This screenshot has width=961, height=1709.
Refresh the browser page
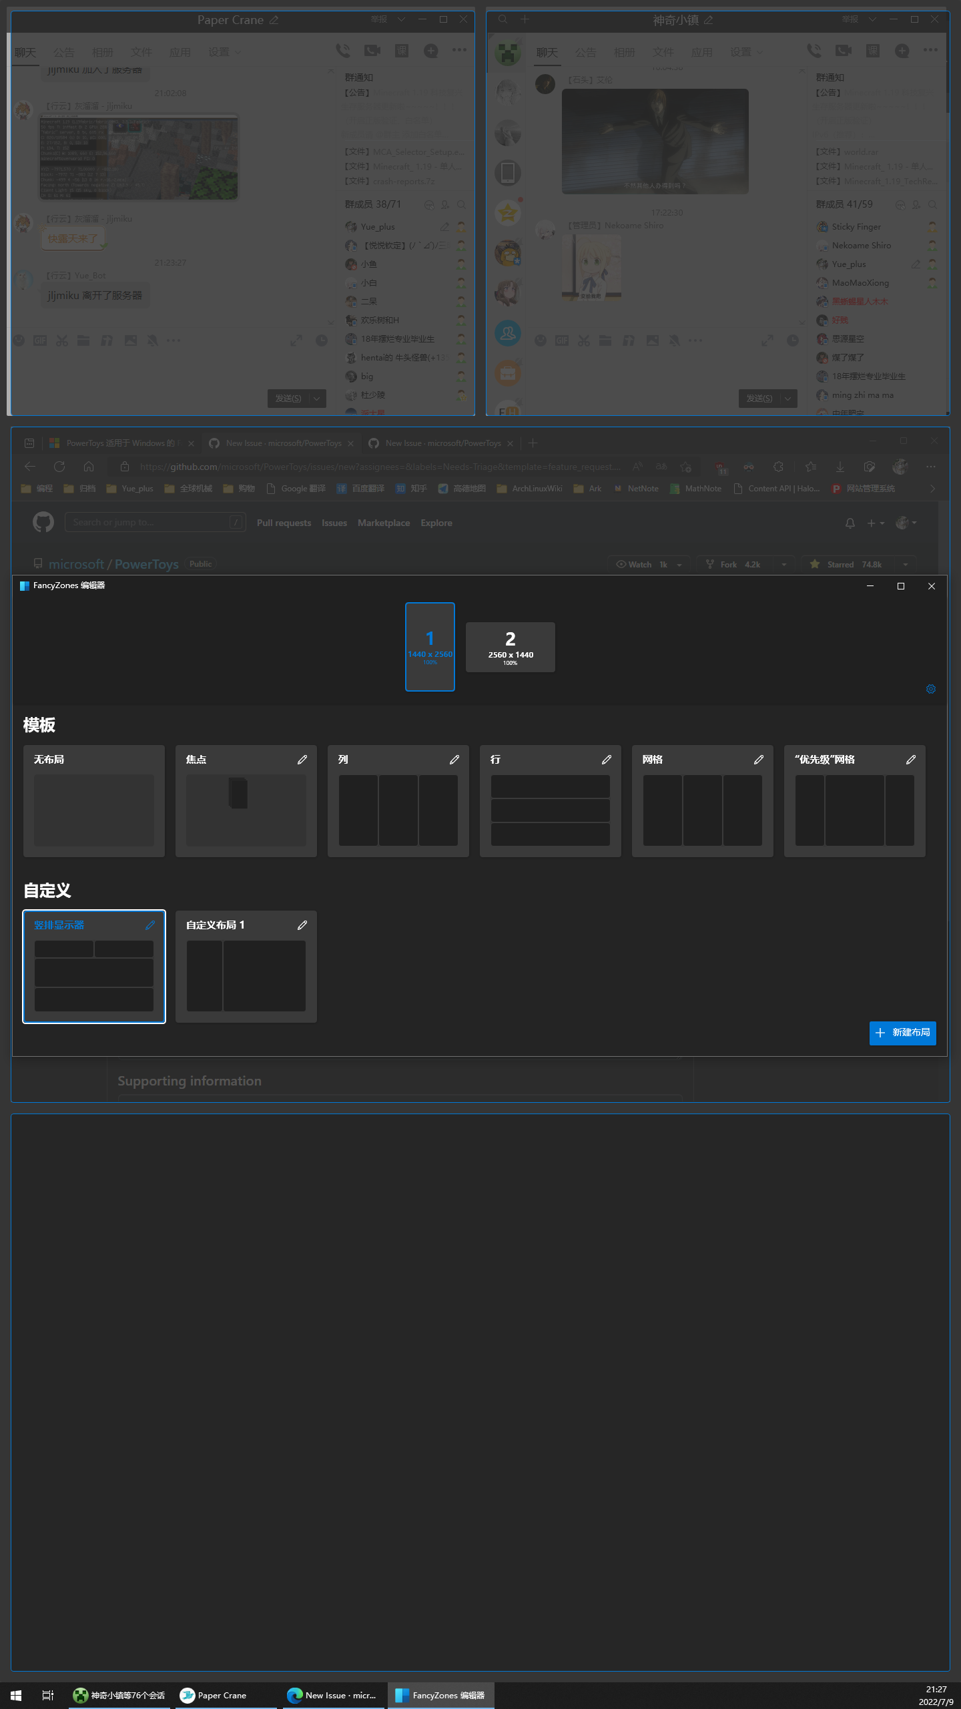(x=59, y=467)
